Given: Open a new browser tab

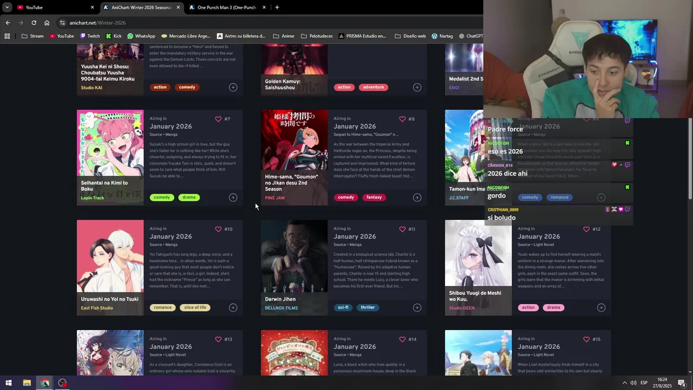Looking at the screenshot, I should 277,8.
